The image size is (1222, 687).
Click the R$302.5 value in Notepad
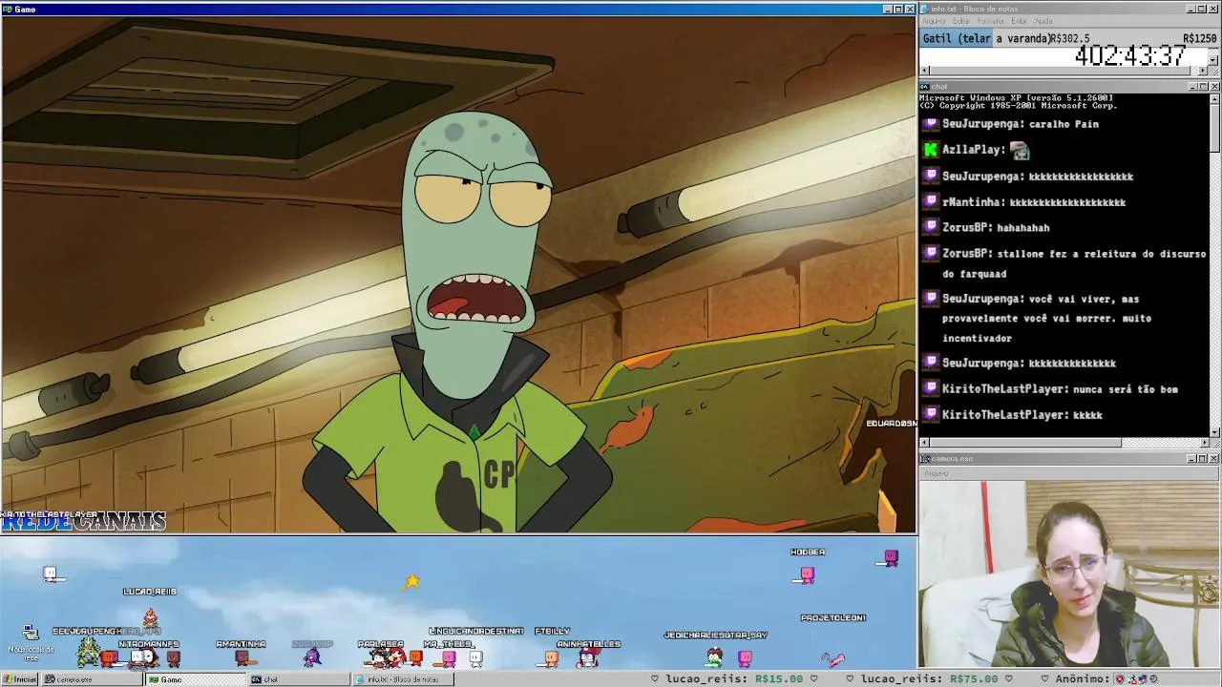click(x=1070, y=39)
